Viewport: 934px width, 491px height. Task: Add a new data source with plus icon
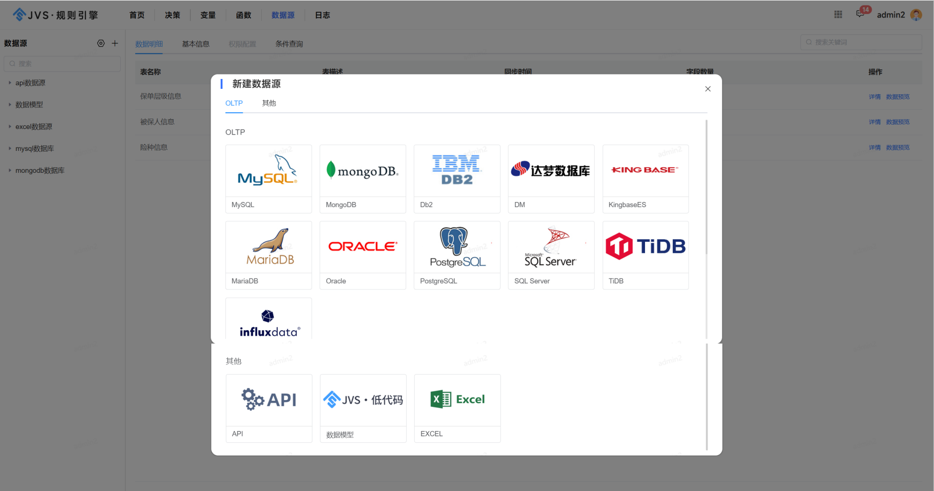click(115, 43)
